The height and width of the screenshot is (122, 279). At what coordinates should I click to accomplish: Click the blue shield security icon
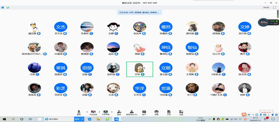(3, 8)
